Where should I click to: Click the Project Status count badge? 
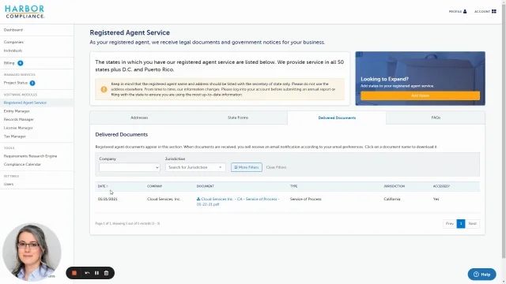(32, 83)
